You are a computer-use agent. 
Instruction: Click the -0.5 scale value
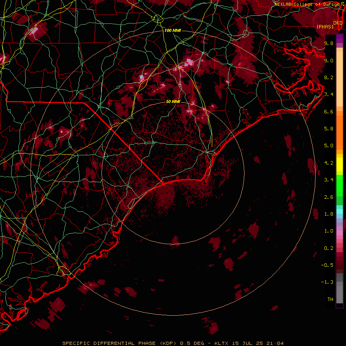pos(327,265)
